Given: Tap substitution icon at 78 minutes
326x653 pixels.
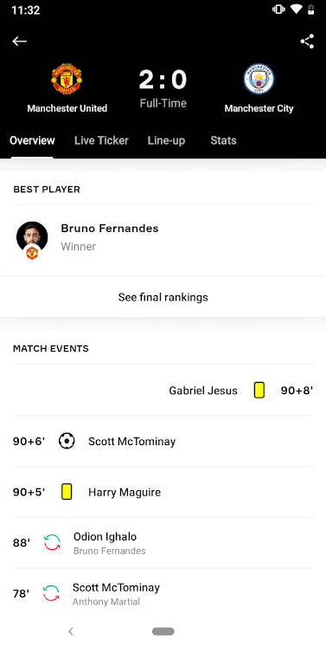Looking at the screenshot, I should (x=52, y=594).
